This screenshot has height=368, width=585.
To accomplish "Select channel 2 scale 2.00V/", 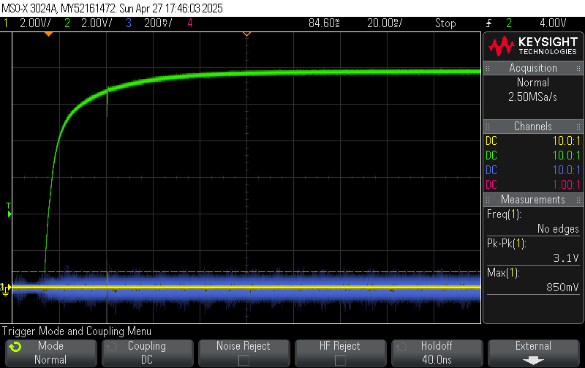I will tap(97, 23).
